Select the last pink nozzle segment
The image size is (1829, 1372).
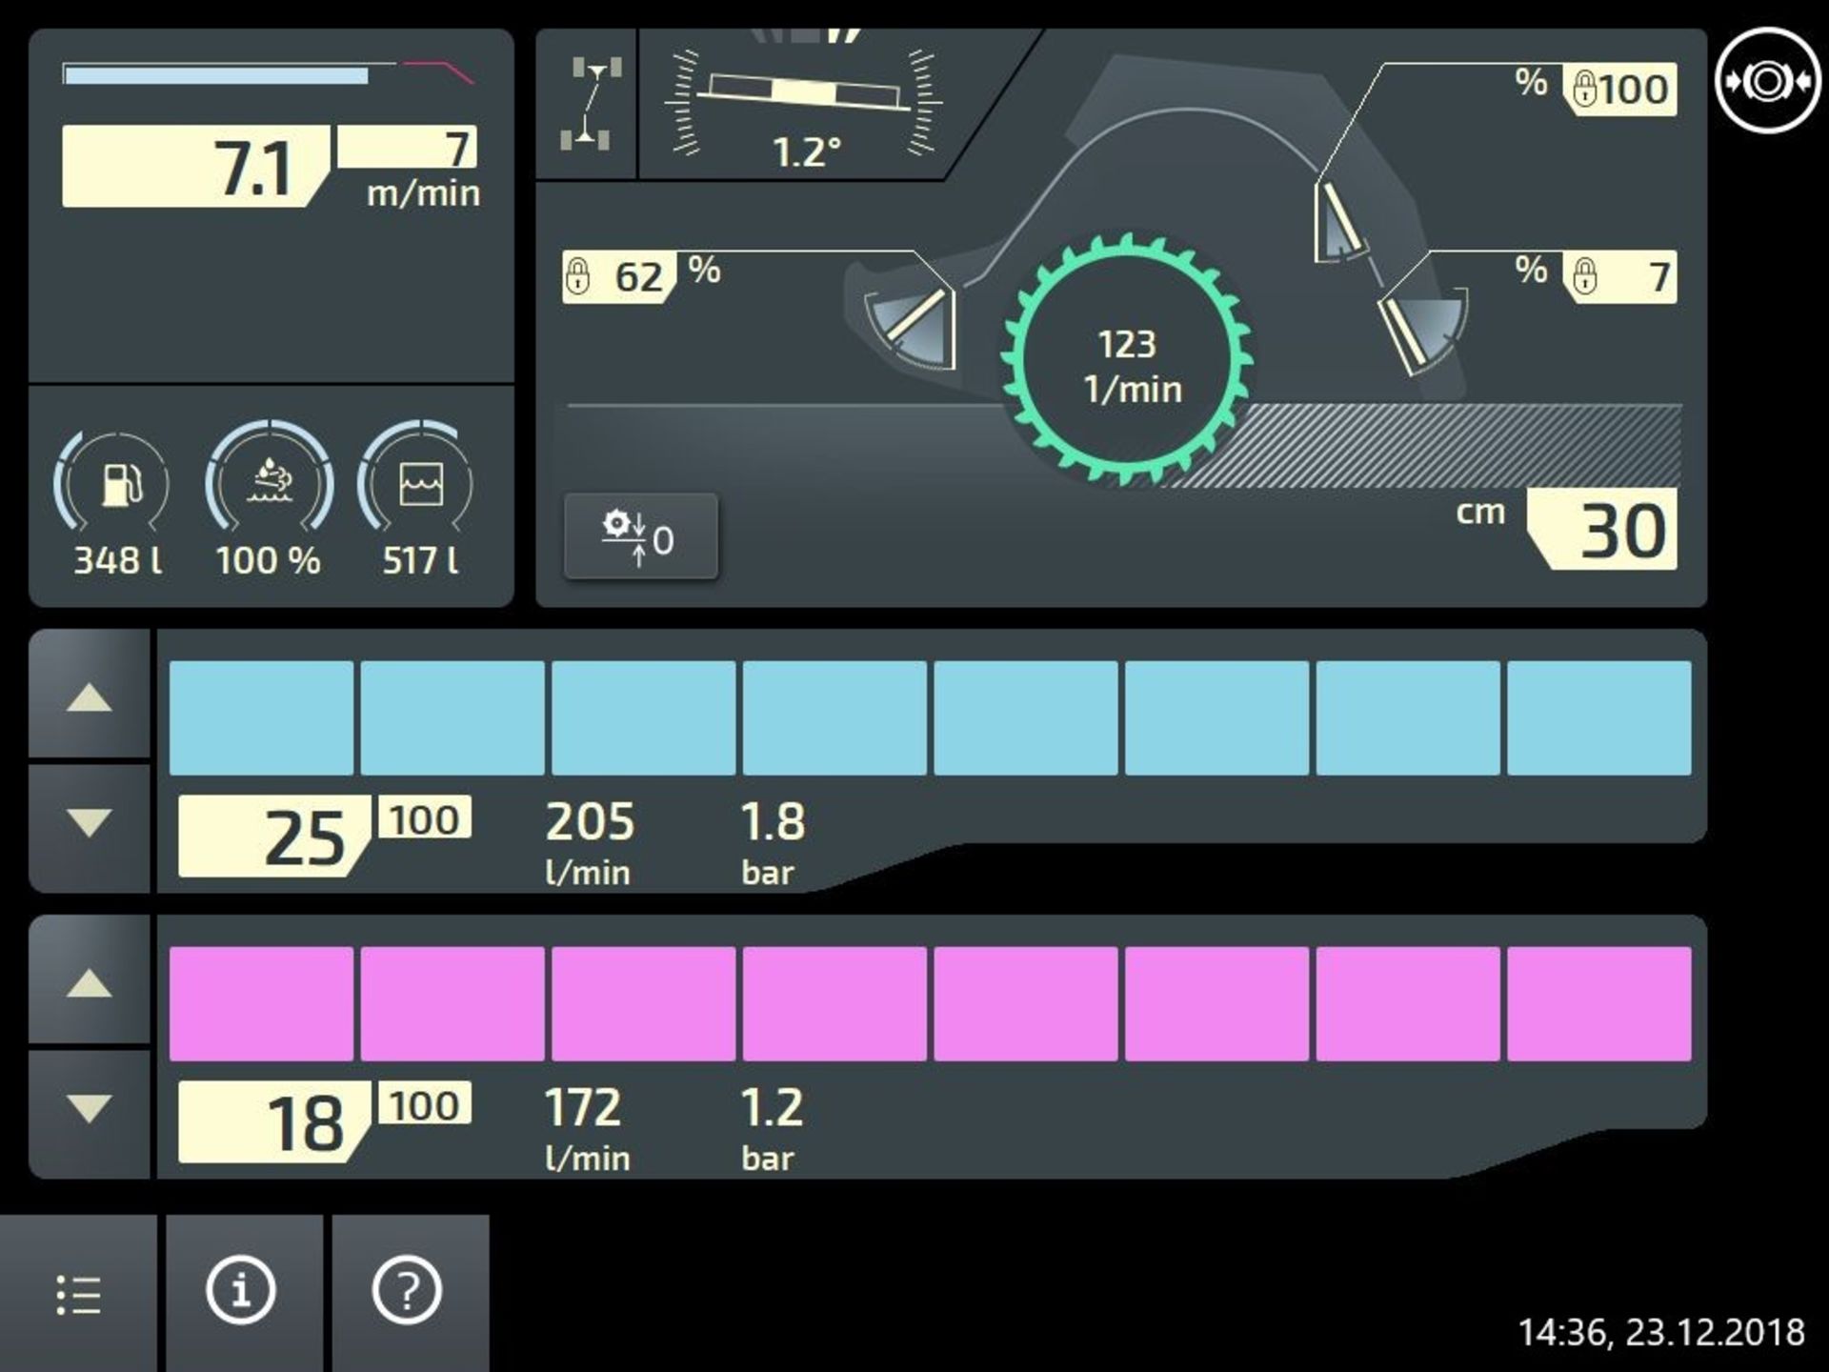pos(1598,1003)
